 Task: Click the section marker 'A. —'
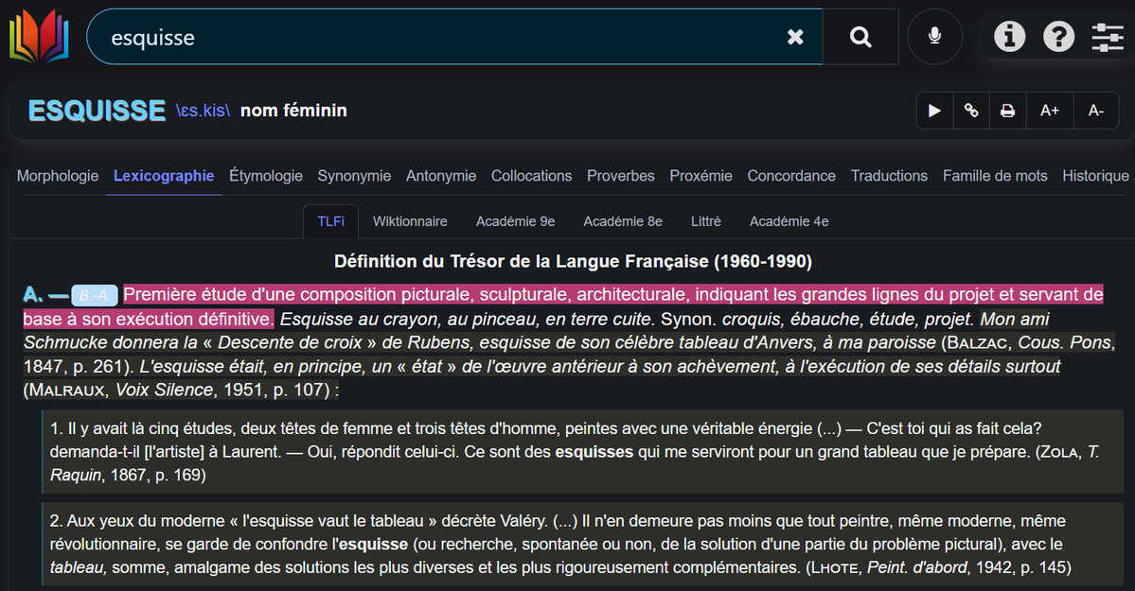tap(45, 295)
